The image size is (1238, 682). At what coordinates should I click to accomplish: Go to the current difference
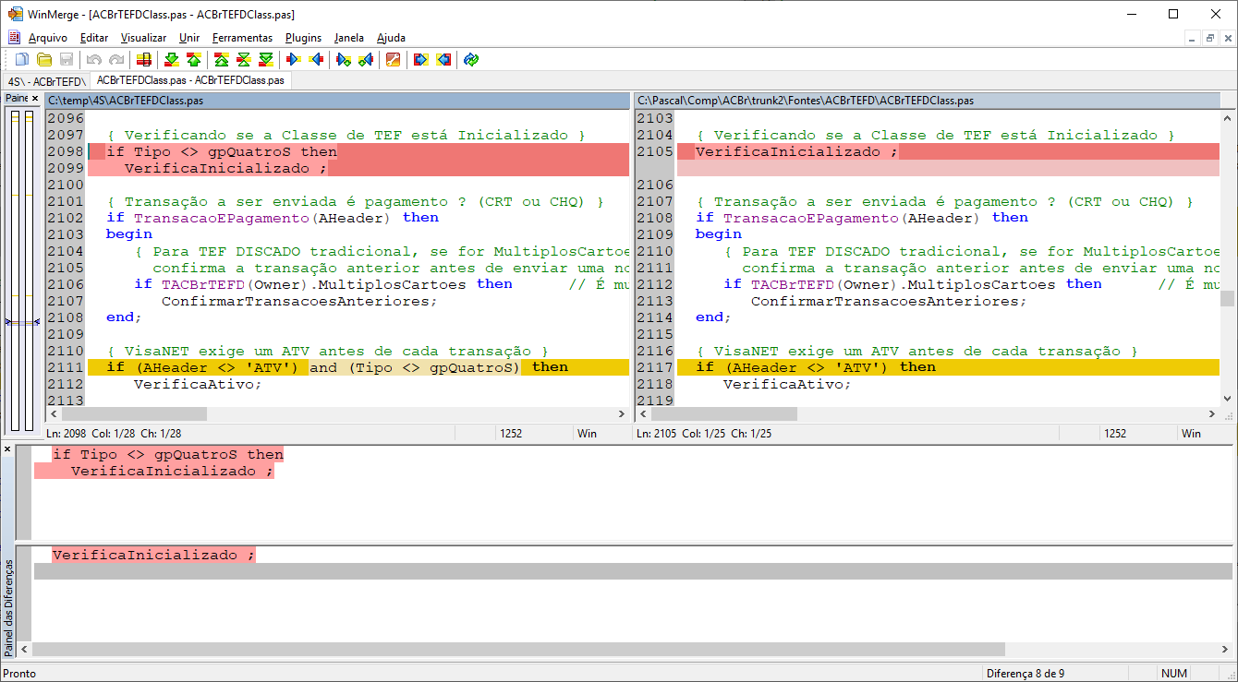click(244, 60)
